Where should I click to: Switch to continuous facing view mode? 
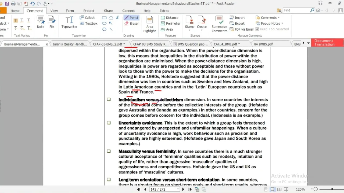tap(286, 189)
